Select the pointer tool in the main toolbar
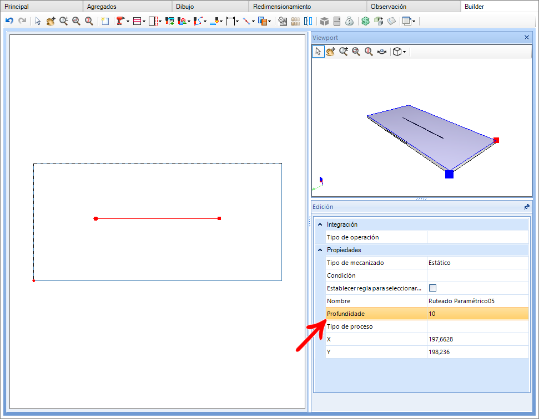Viewport: 539px width, 419px height. click(x=38, y=21)
